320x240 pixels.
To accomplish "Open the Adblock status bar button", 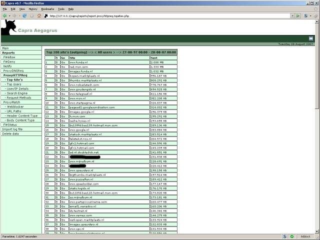I will pos(305,236).
